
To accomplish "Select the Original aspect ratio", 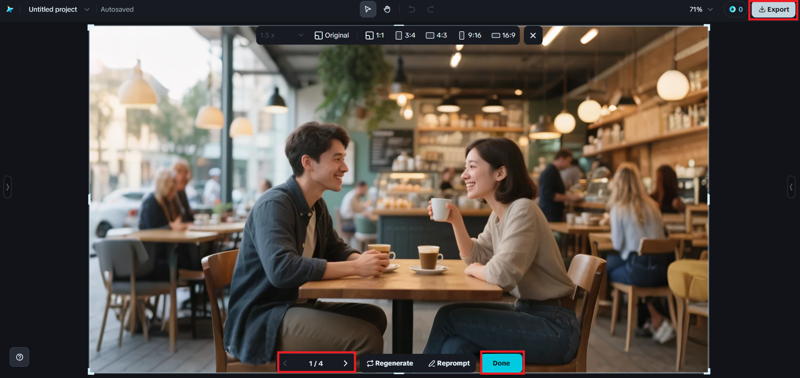I will coord(332,35).
